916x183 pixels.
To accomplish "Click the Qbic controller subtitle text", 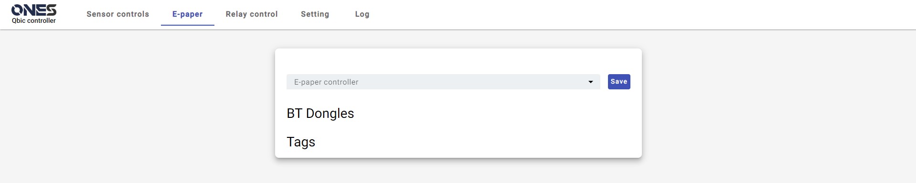I will point(34,21).
